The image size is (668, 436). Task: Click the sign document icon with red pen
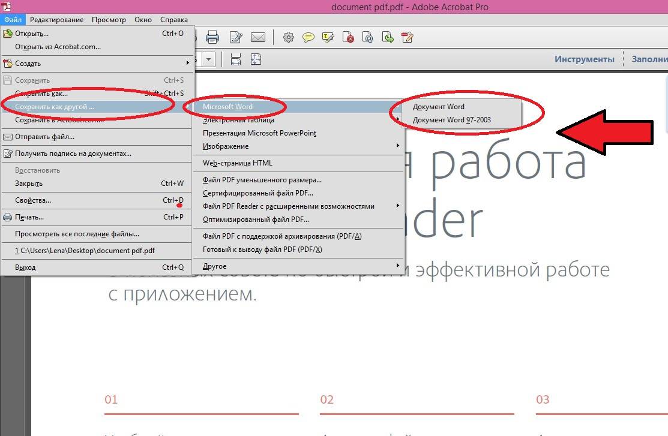[408, 38]
